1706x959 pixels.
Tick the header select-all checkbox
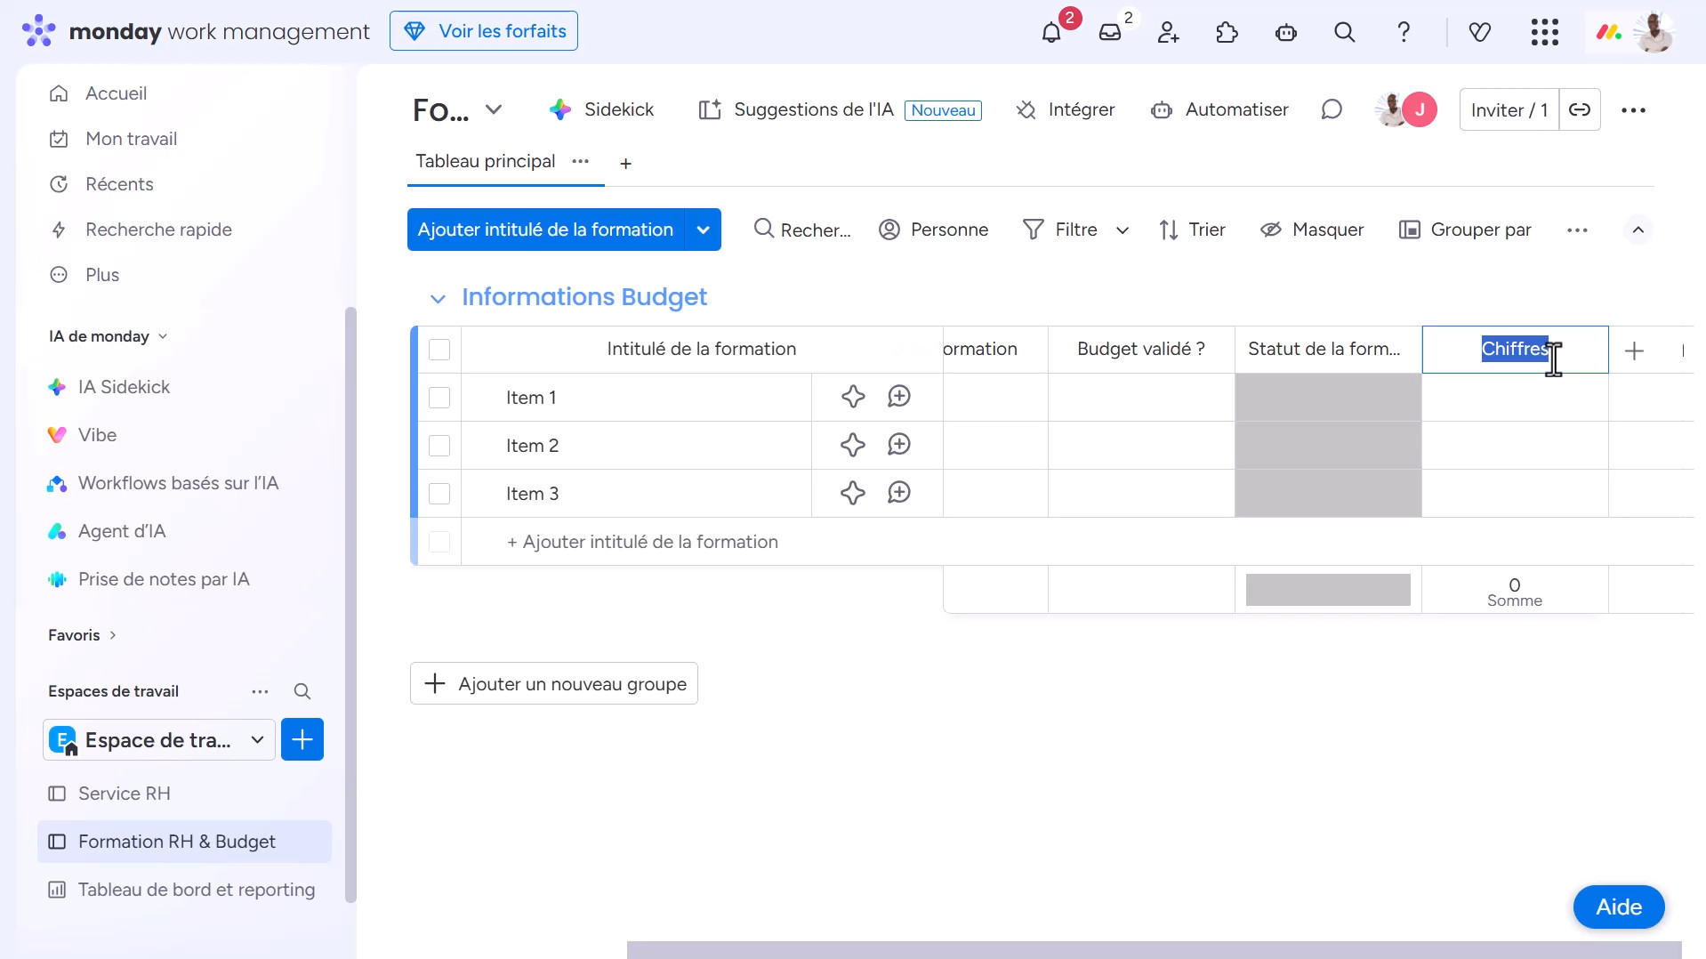[x=439, y=350]
